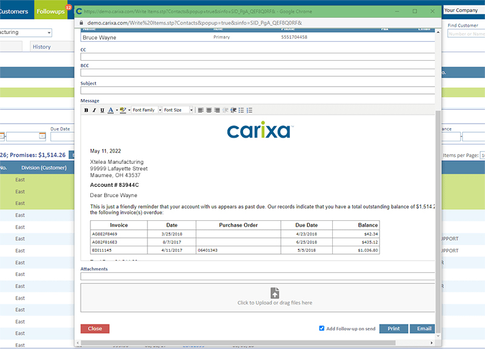The image size is (485, 350).
Task: Toggle italic formatting in message editor
Action: [95, 110]
